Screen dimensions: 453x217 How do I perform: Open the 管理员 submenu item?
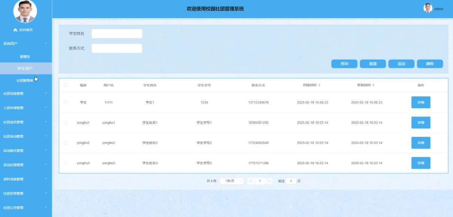pyautogui.click(x=26, y=57)
